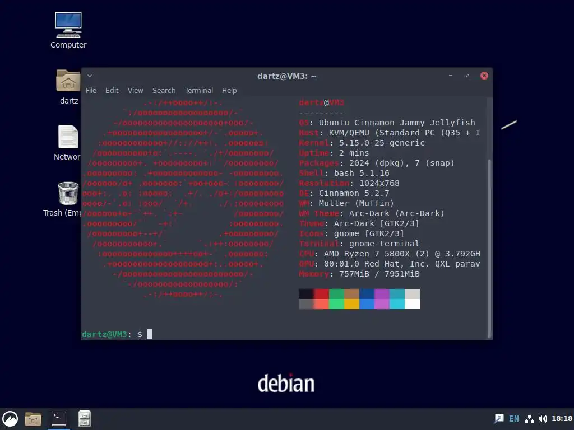Click the 'gnome-terminal' text line
The width and height of the screenshot is (574, 430).
coord(384,244)
